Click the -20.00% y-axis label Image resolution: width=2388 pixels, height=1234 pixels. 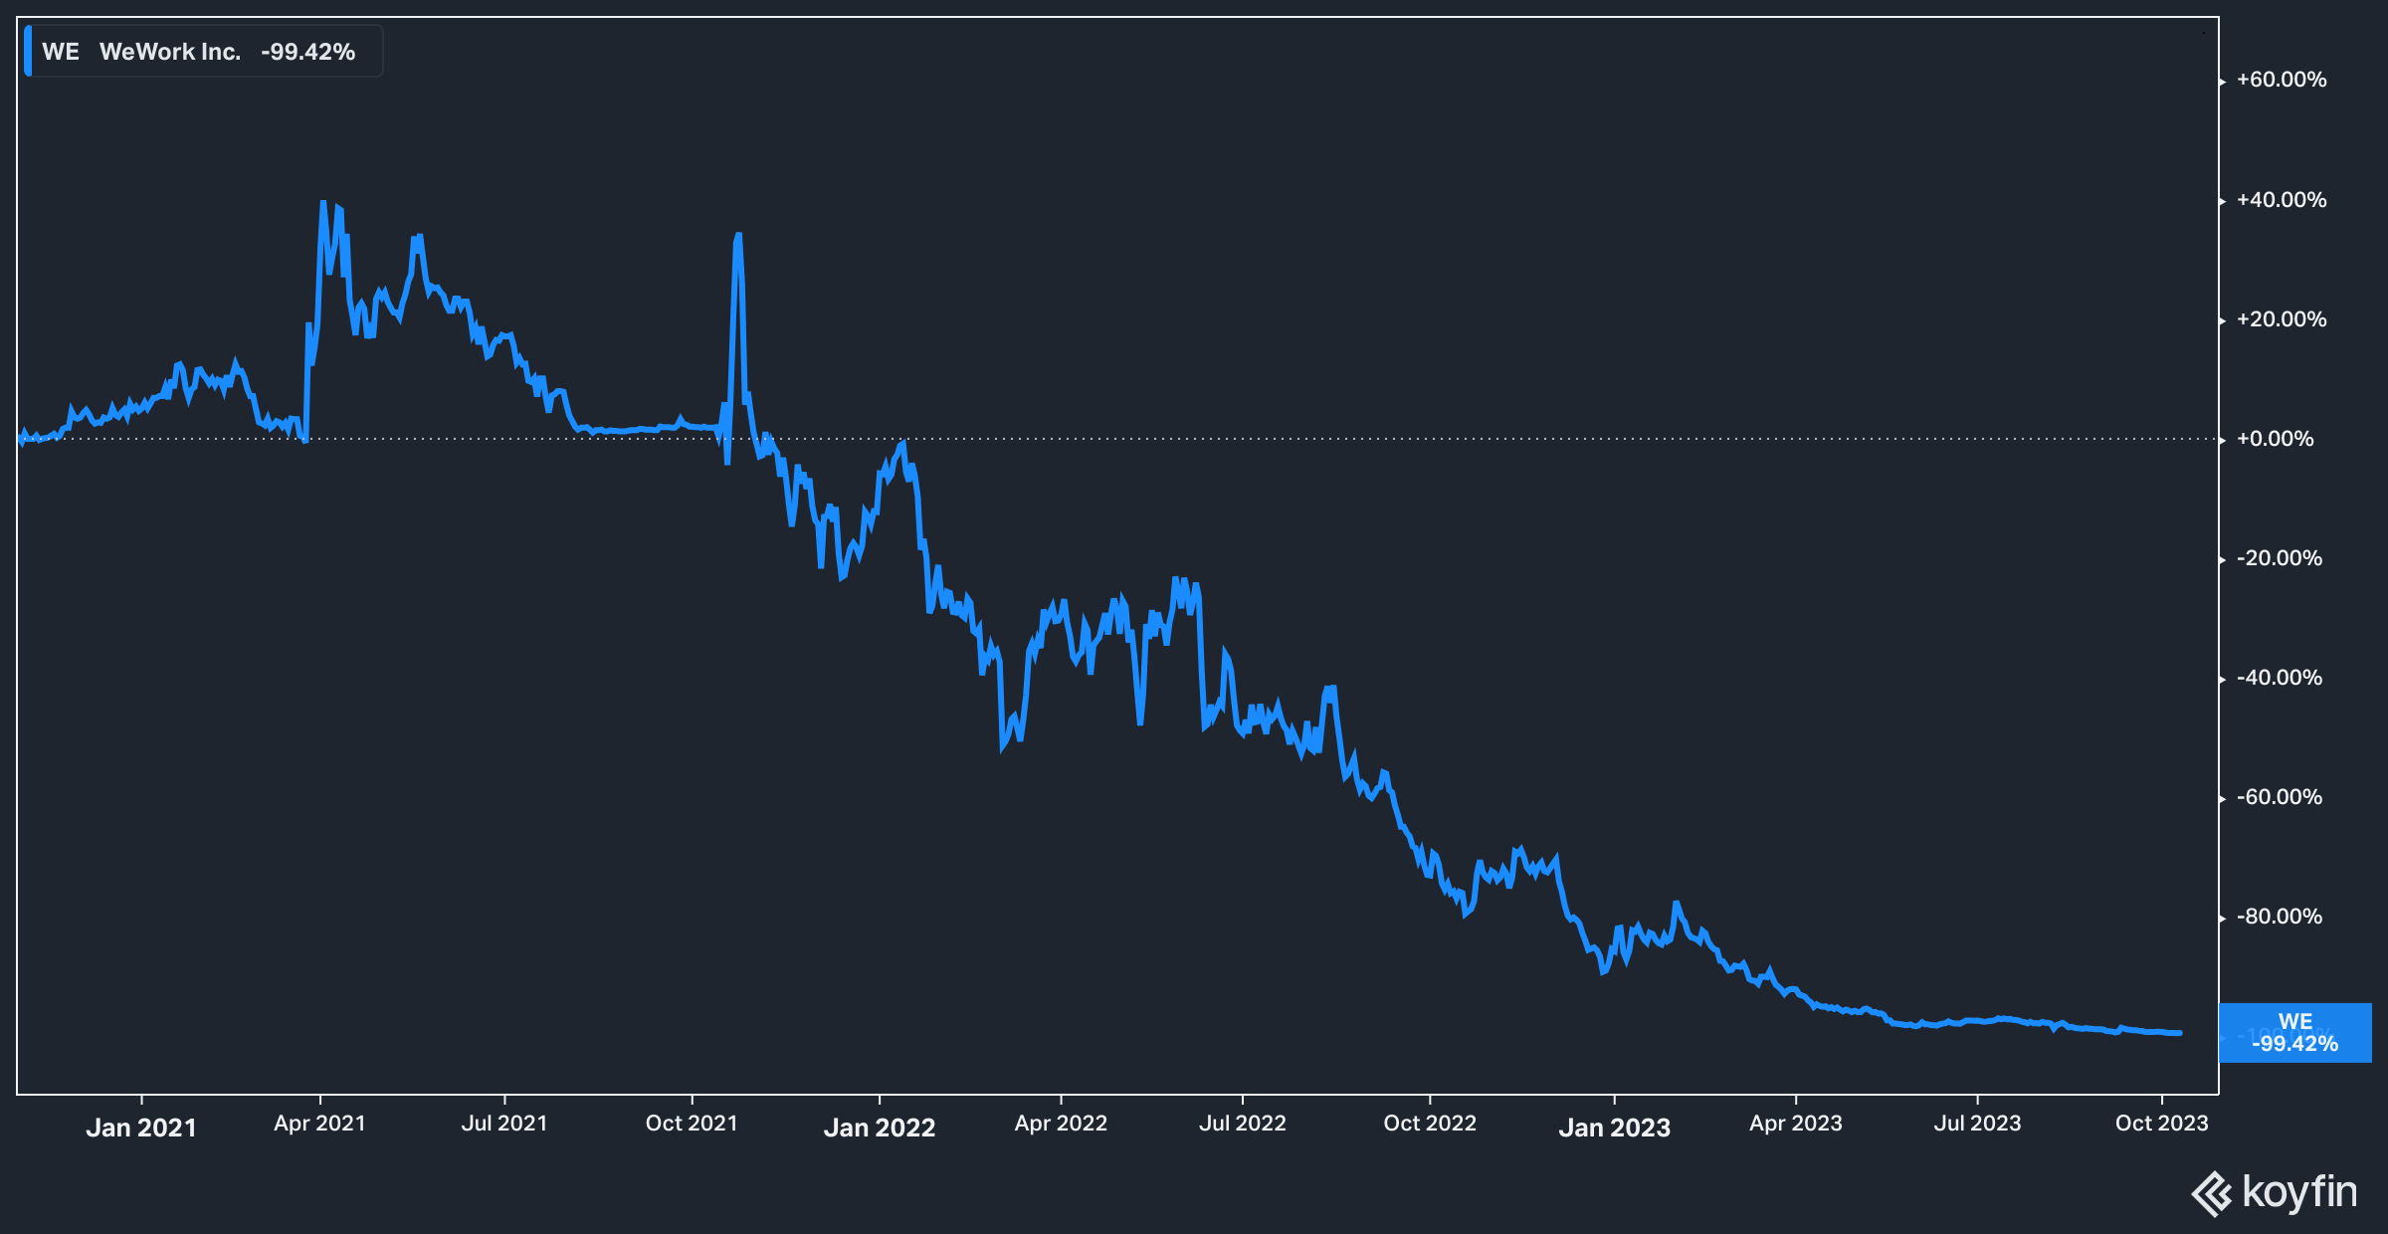2280,558
